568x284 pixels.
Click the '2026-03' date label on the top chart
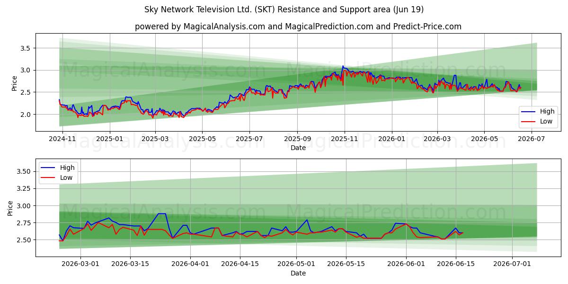(x=437, y=139)
